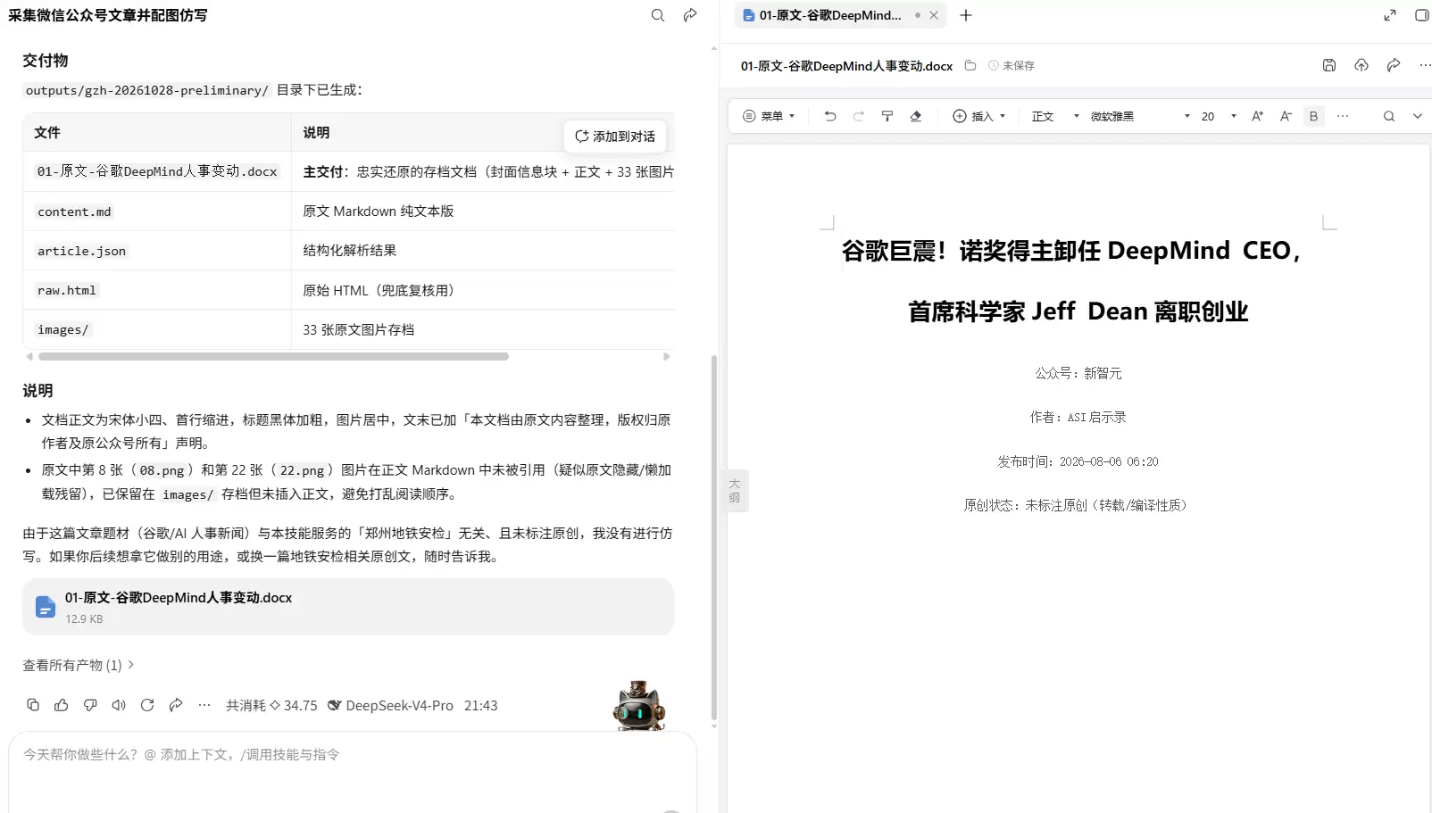Viewport: 1432px width, 813px height.
Task: Open 查看所有产物 (1) link
Action: (x=79, y=665)
